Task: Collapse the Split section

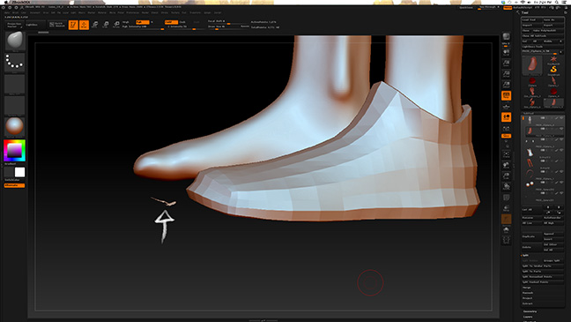Action: pyautogui.click(x=525, y=255)
